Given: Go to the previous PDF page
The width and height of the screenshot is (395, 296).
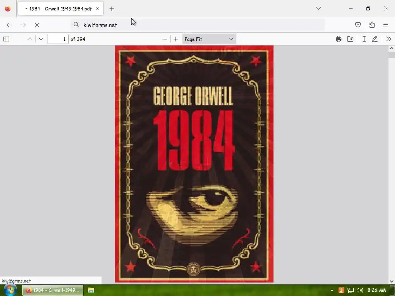Looking at the screenshot, I should click(29, 39).
